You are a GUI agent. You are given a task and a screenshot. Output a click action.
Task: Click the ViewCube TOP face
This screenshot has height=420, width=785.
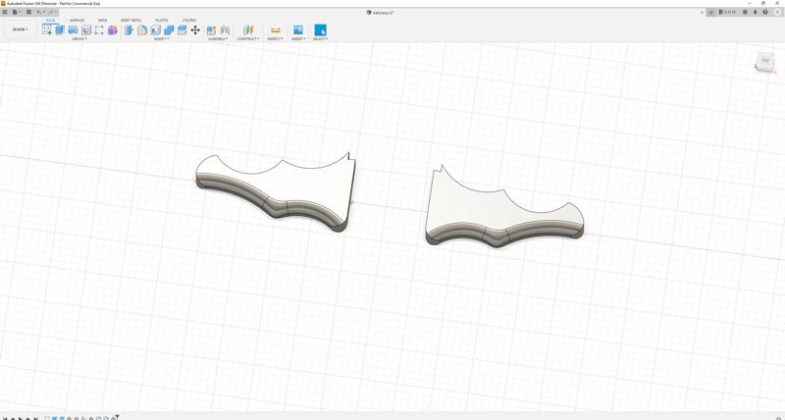(x=765, y=61)
